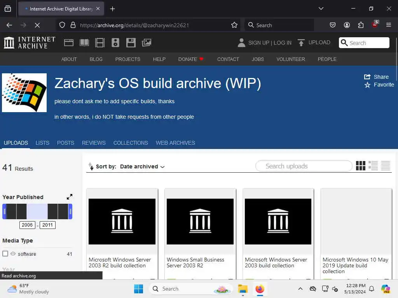Screen dimensions: 398x298
Task: Open the tracking protection shield
Action: (62, 25)
